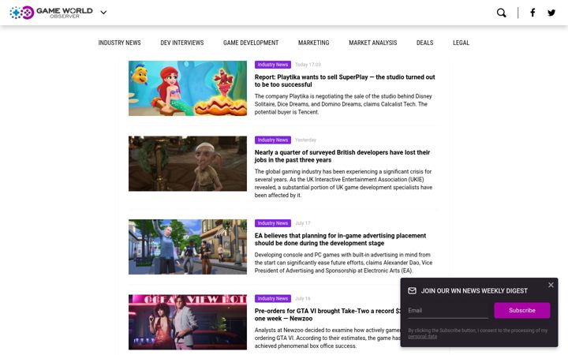The height and width of the screenshot is (355, 568).
Task: Click 'JOIN OUR WN NEWS WEEKLY DIGEST' heading
Action: click(474, 291)
